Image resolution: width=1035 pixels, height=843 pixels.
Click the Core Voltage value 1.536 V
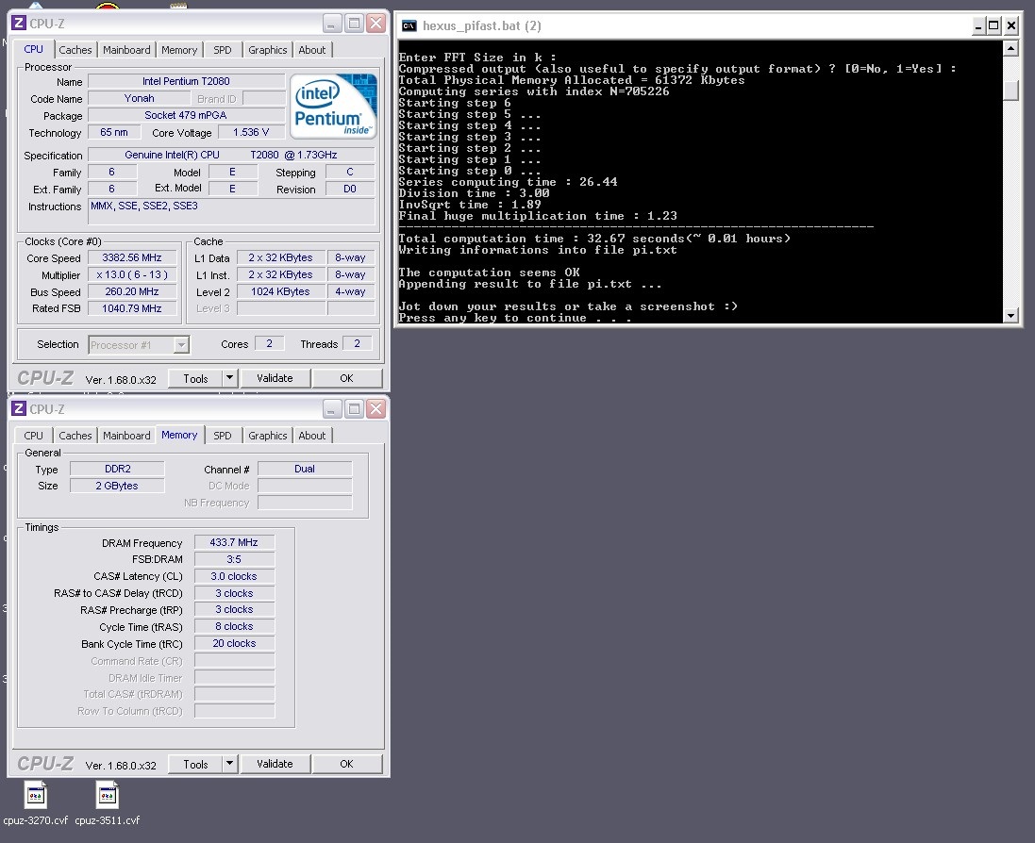pyautogui.click(x=252, y=133)
